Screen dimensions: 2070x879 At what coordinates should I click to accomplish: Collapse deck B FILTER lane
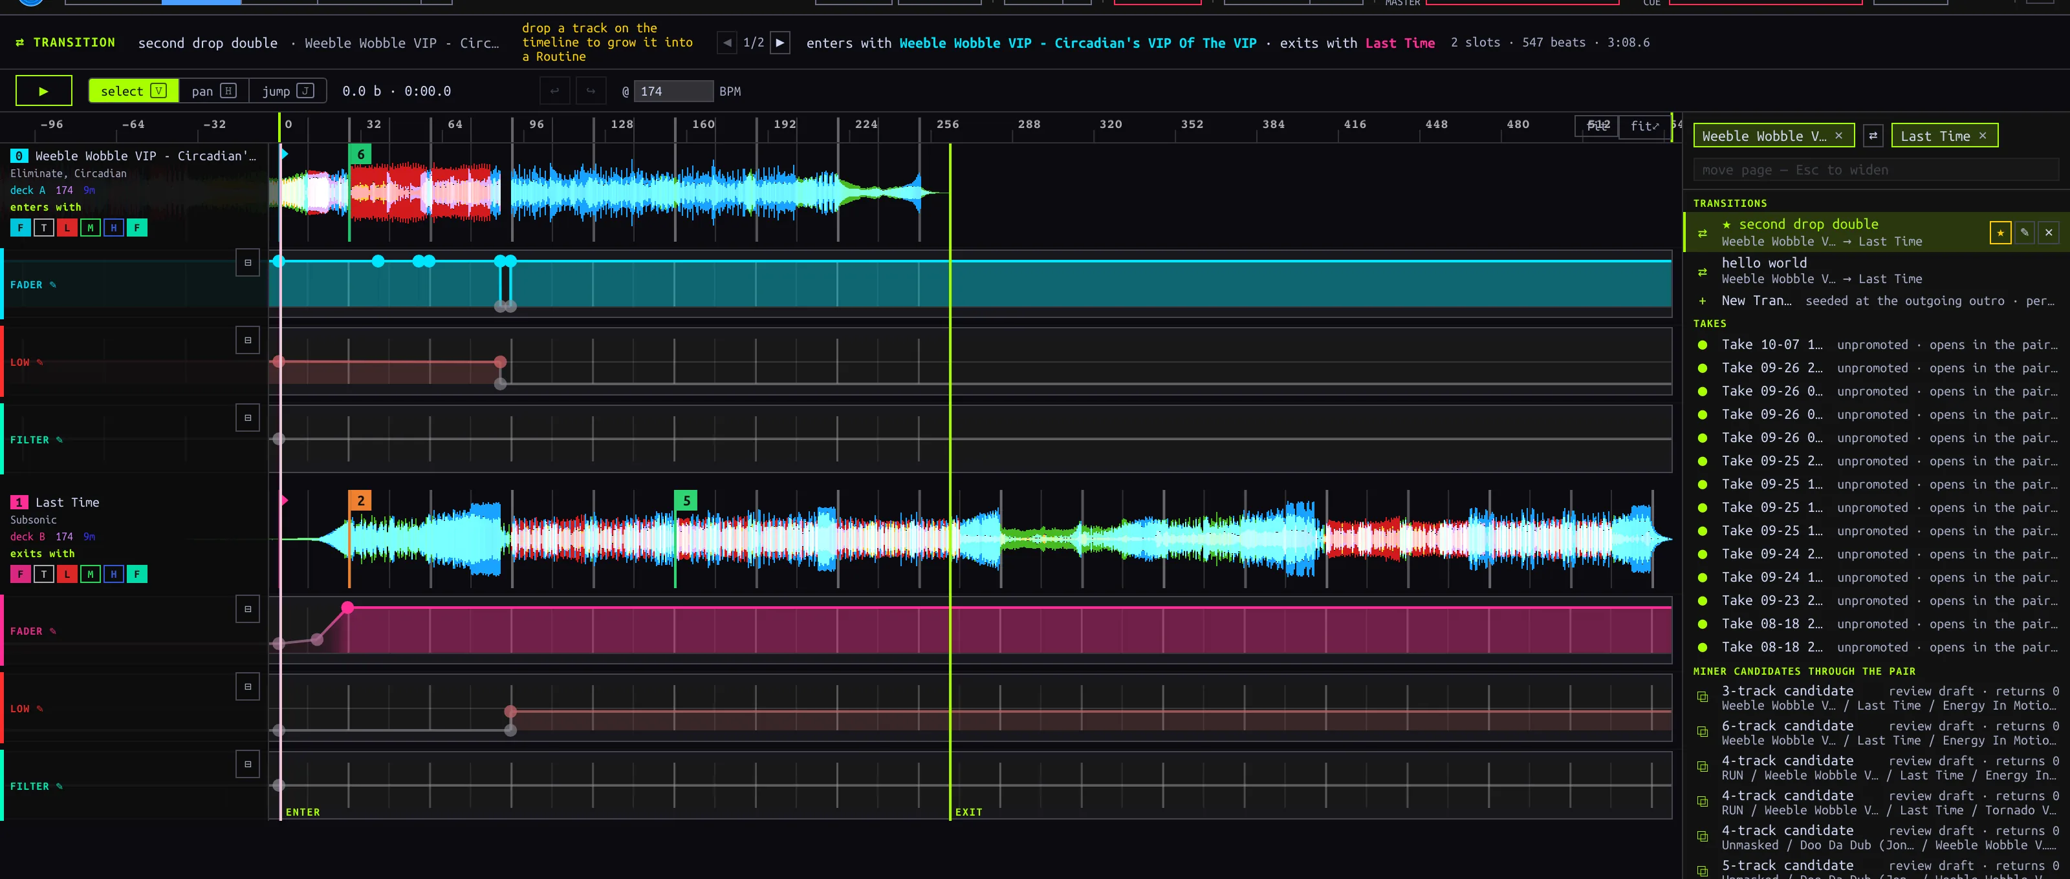point(248,764)
